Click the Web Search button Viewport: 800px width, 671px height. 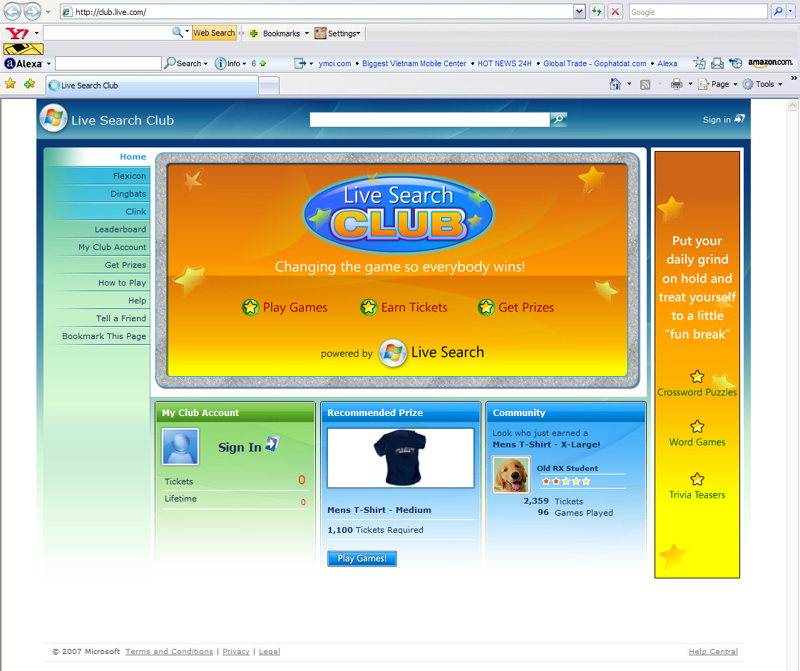(215, 33)
